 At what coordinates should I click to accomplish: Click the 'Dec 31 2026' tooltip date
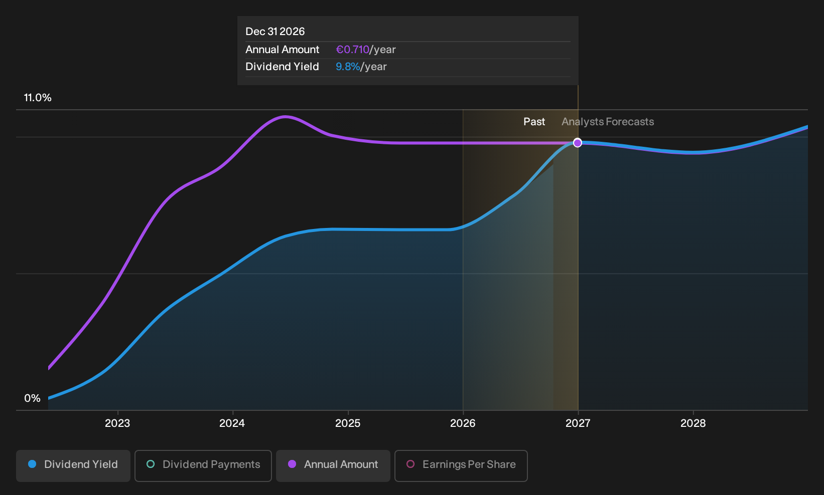pos(275,32)
